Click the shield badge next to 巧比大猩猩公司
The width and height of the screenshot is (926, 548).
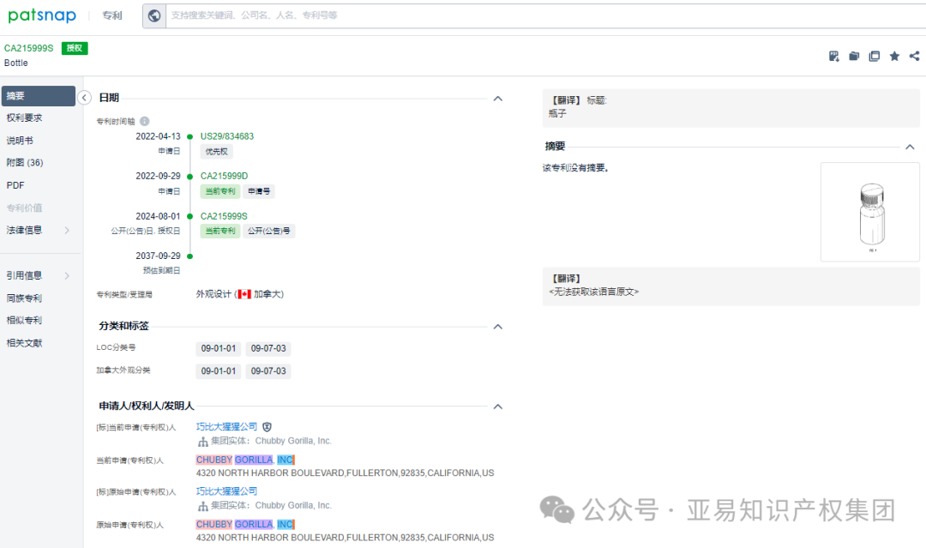[x=267, y=426]
